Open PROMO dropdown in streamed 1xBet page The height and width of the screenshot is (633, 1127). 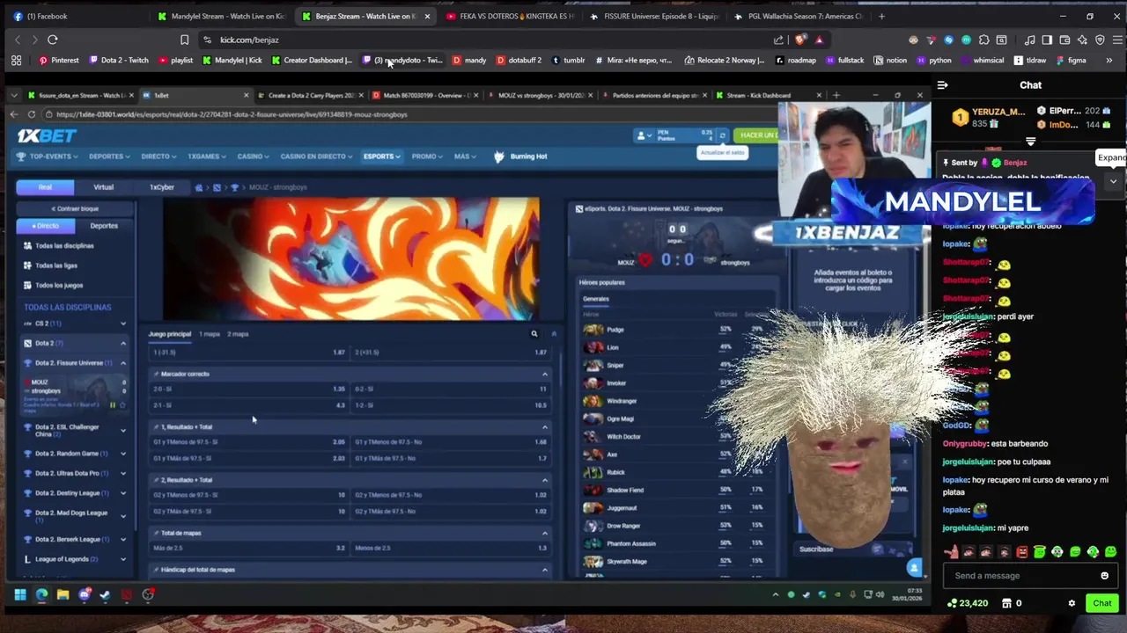coord(427,156)
